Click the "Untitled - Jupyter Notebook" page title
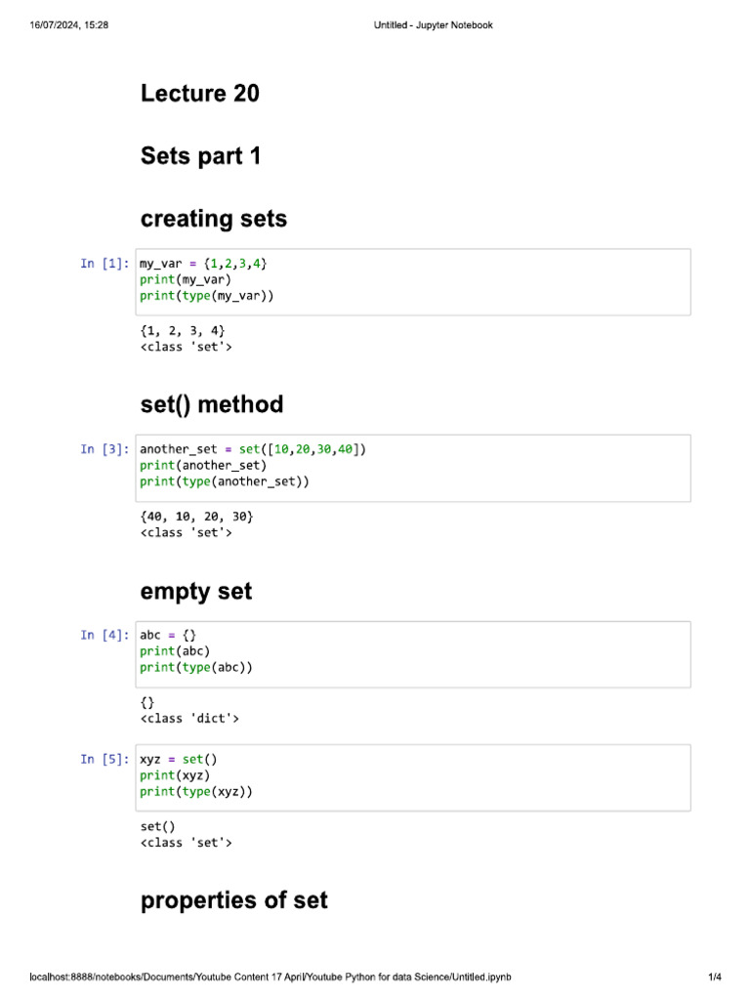750x1000 pixels. coord(434,24)
